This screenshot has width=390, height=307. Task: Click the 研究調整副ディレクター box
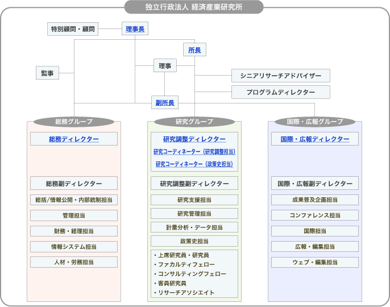tap(194, 184)
